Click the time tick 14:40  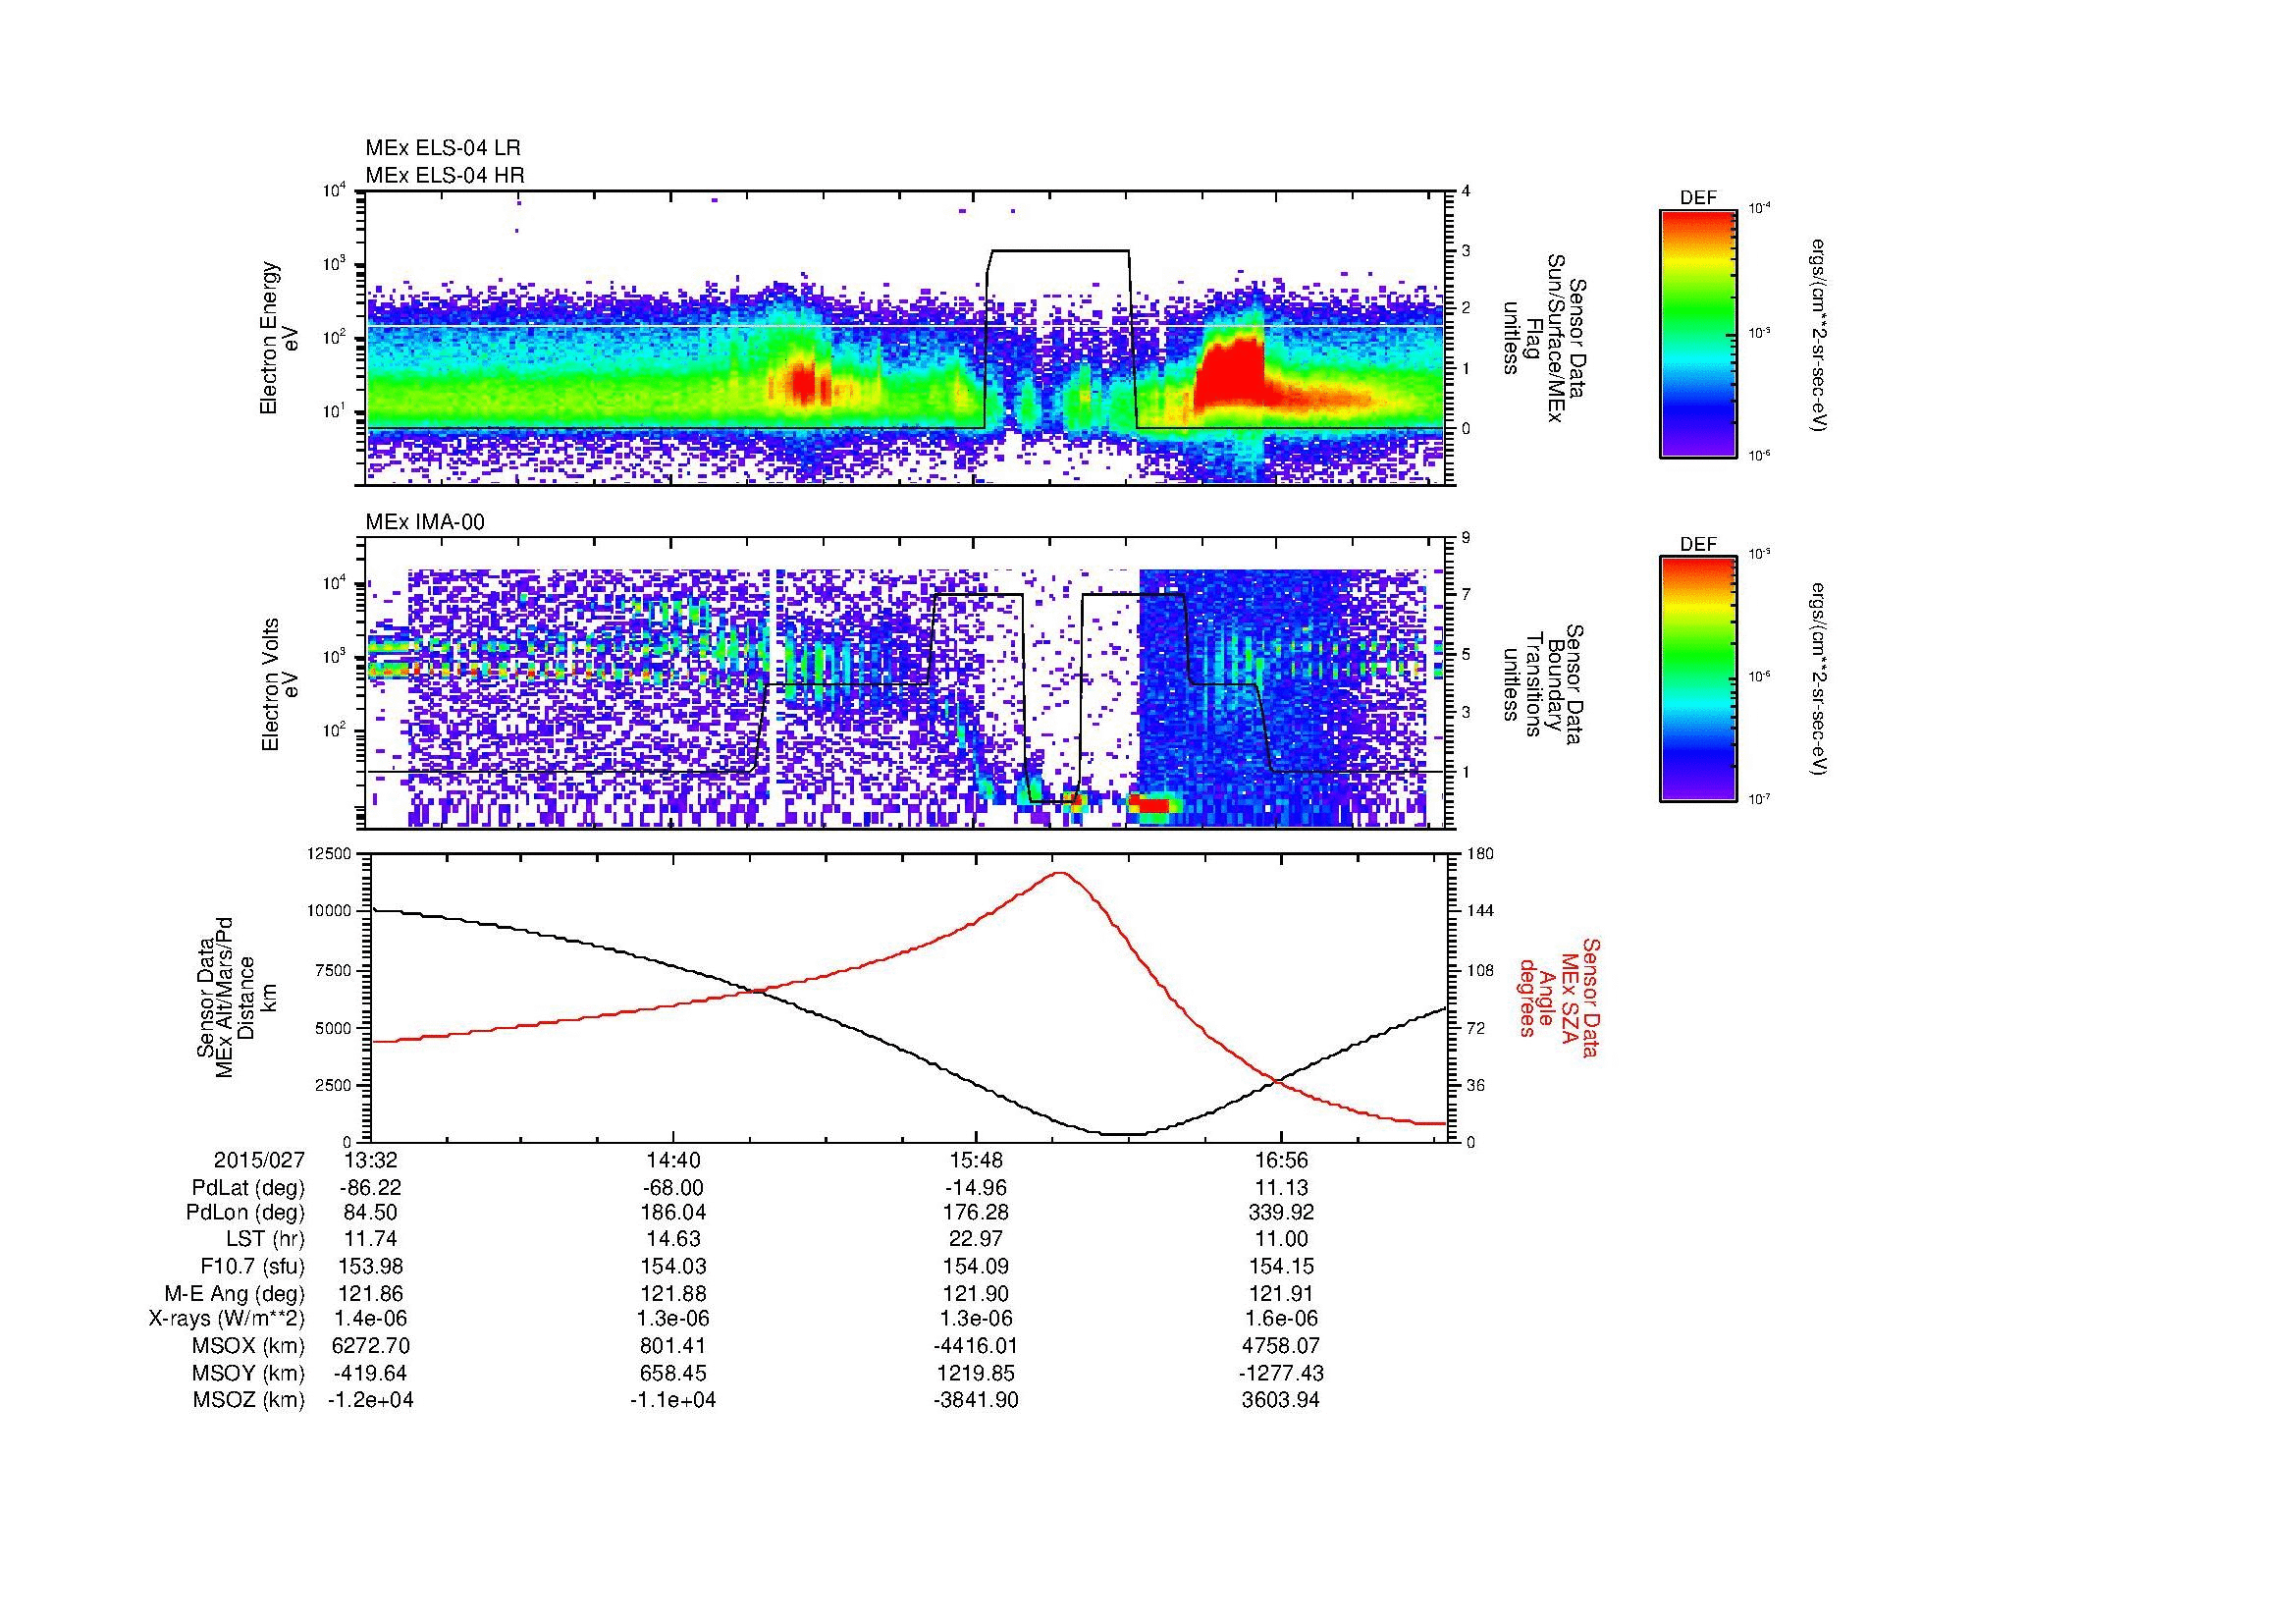674,1161
